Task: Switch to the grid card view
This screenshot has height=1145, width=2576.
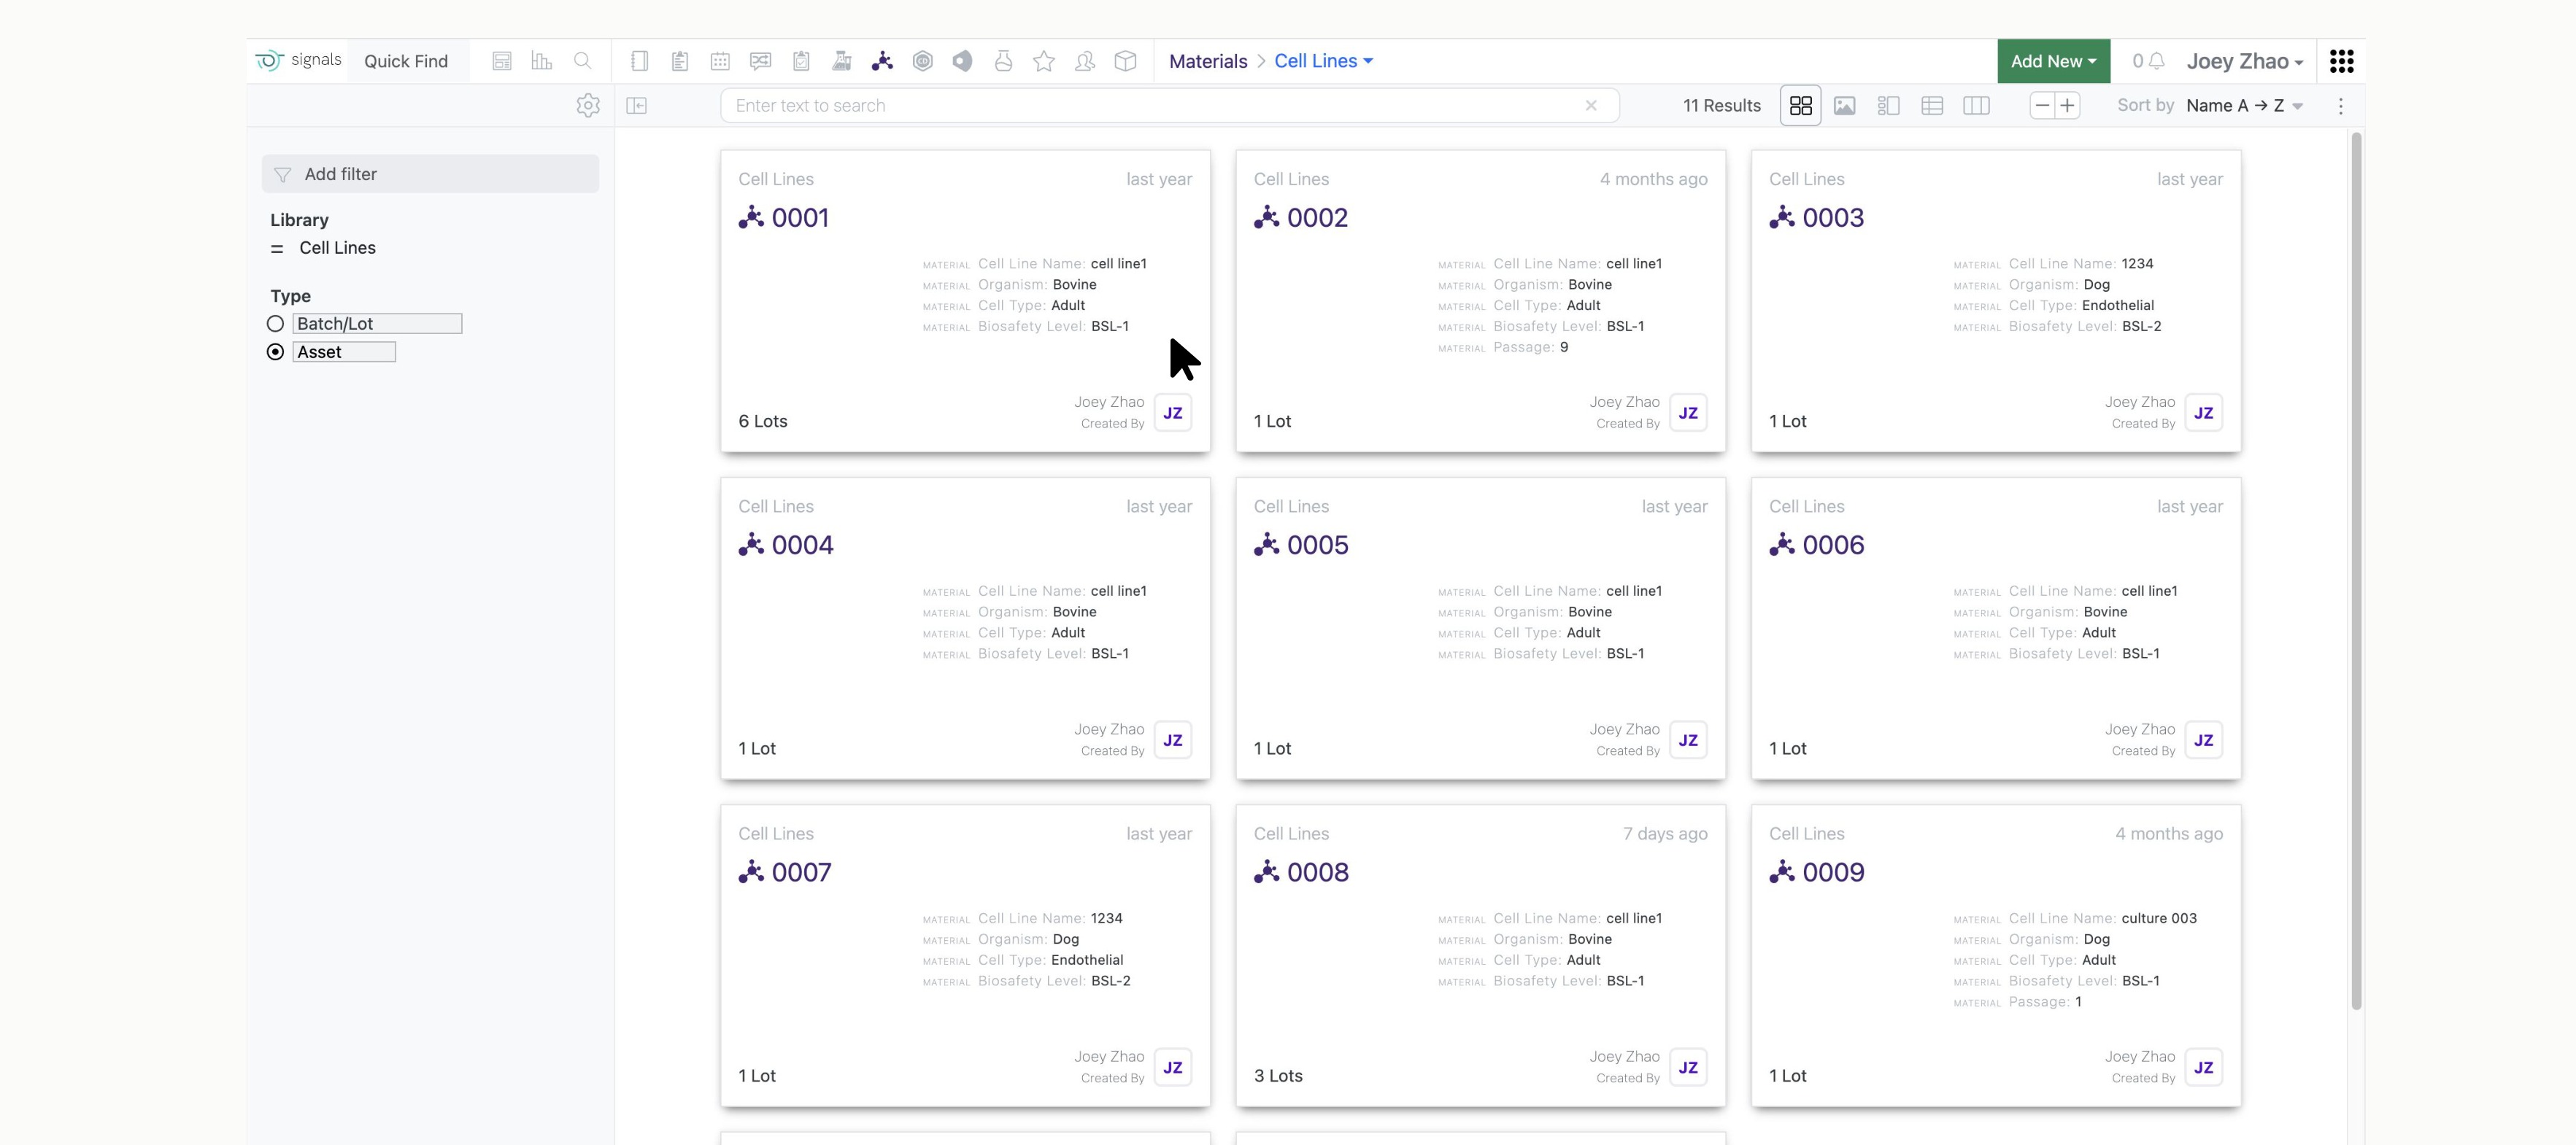Action: (x=1801, y=106)
